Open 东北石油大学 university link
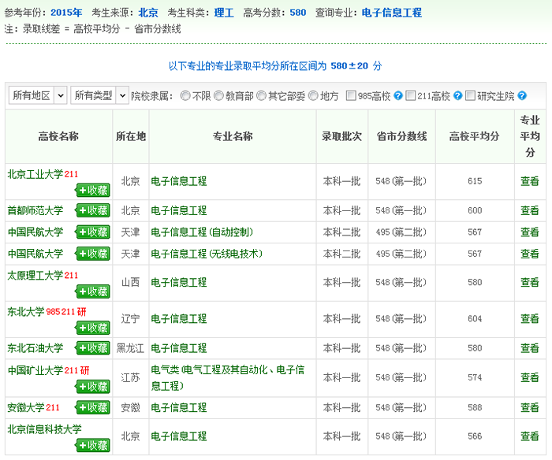 [35, 348]
